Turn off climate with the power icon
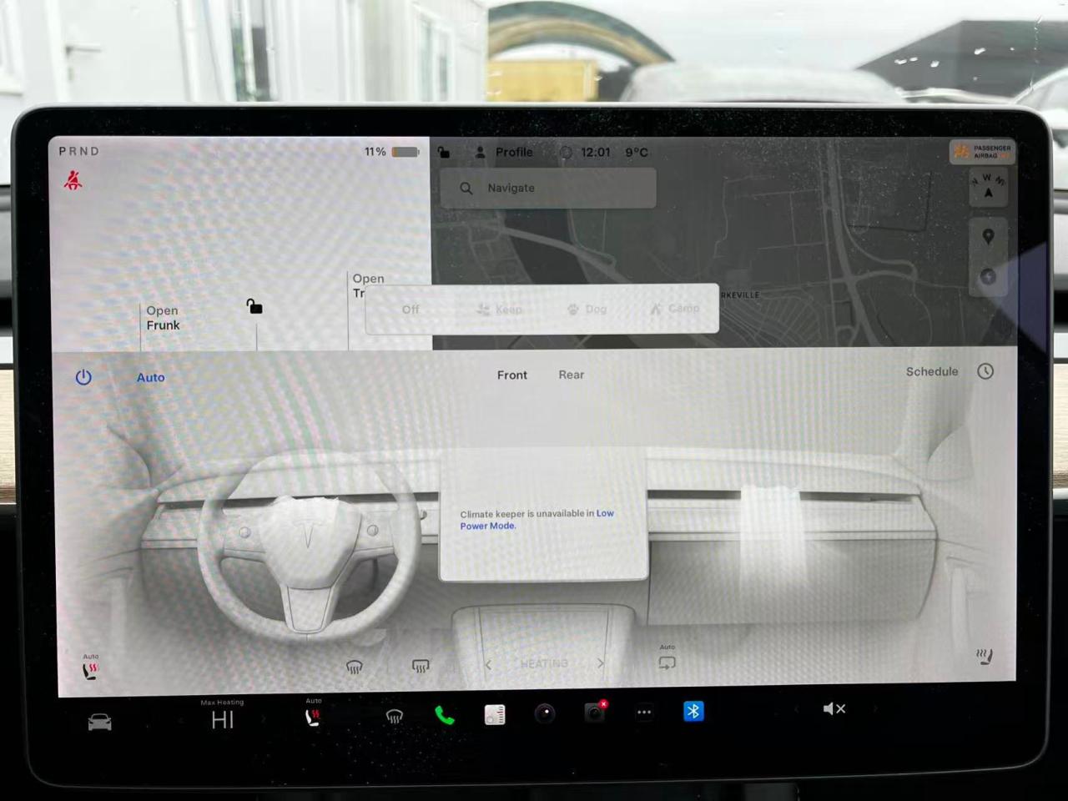The image size is (1068, 801). [83, 377]
